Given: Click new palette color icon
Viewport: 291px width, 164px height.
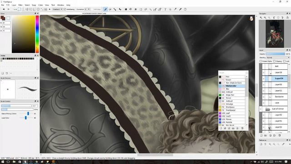Looking at the screenshot, I should [3, 73].
